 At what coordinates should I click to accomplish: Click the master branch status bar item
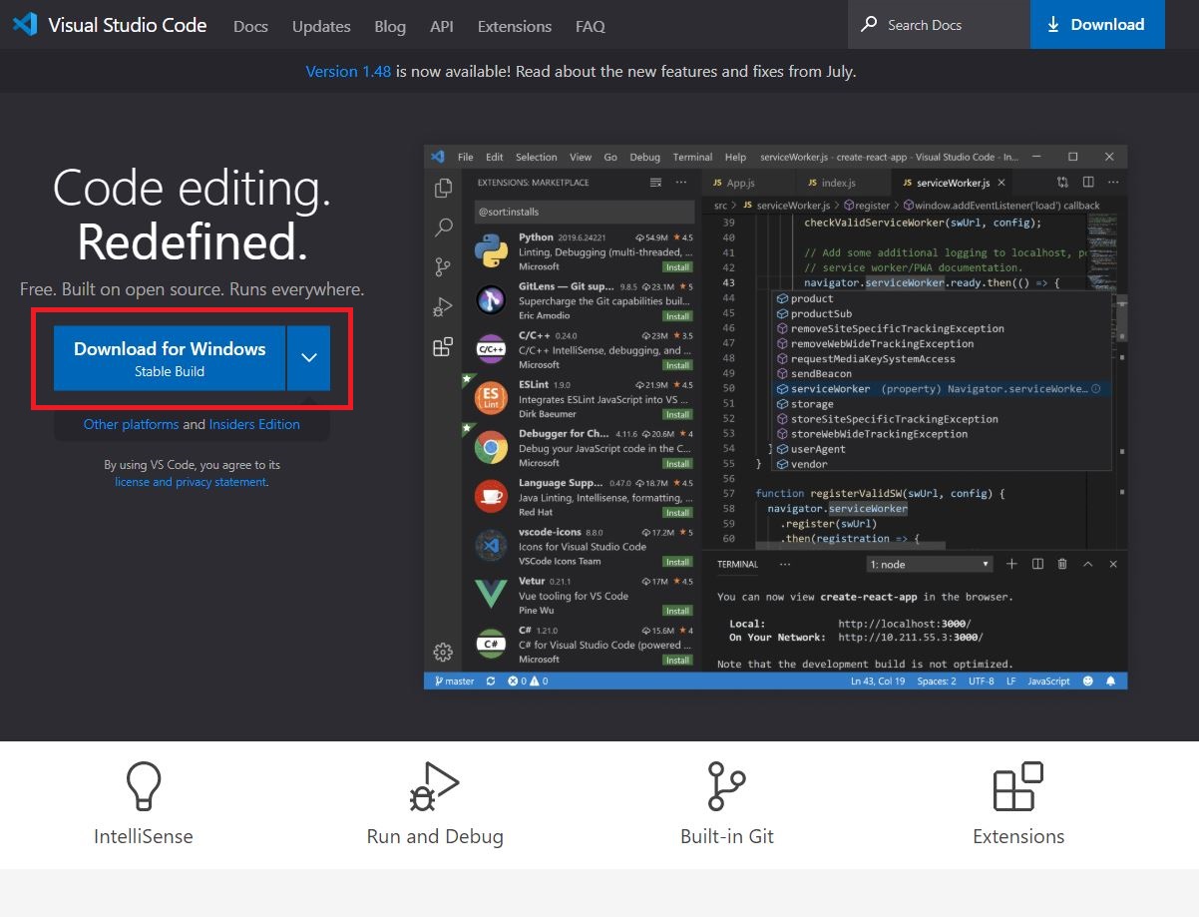point(453,681)
